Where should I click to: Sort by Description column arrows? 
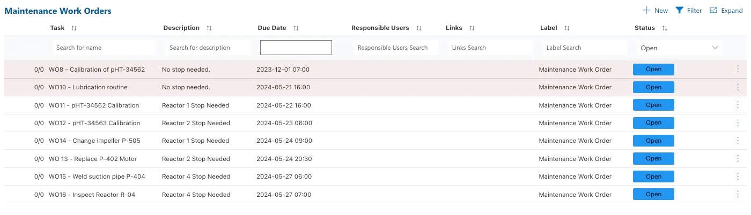tap(209, 28)
